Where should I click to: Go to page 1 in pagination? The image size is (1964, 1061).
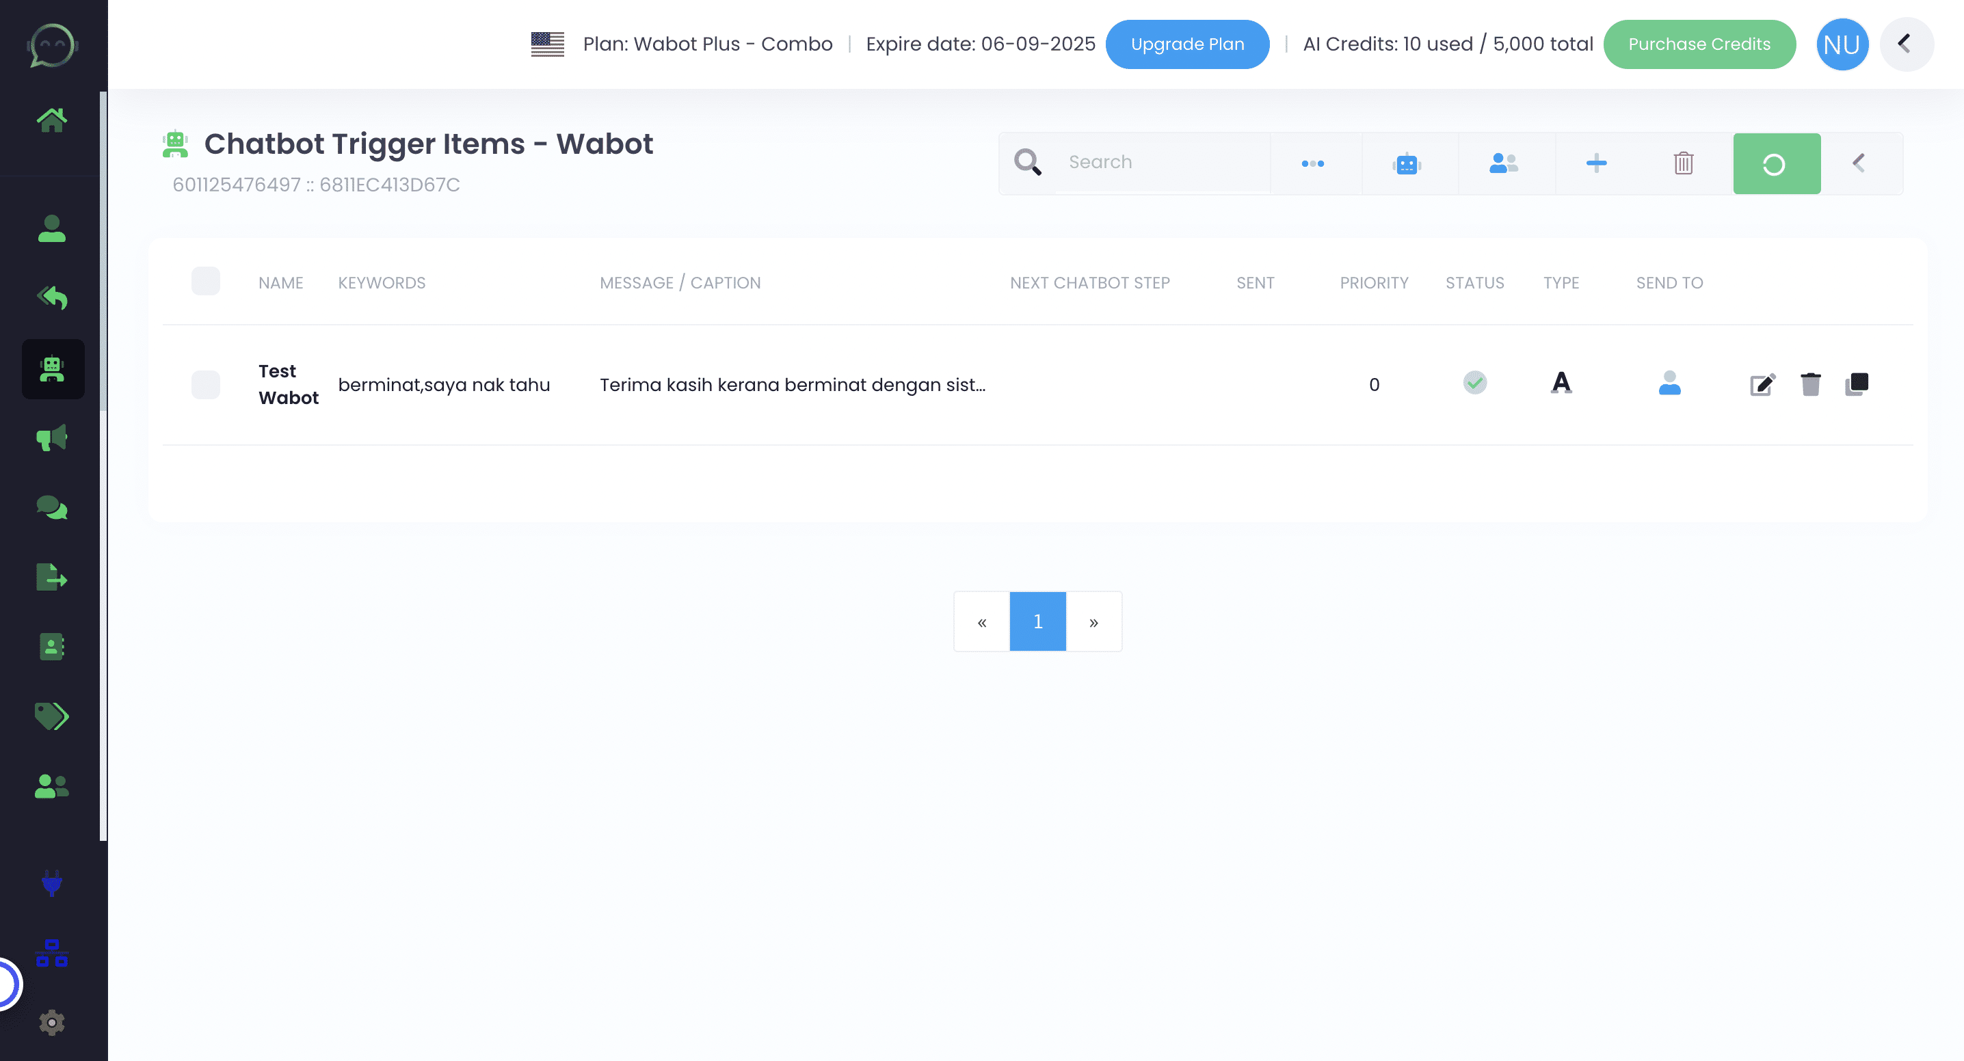pyautogui.click(x=1037, y=621)
